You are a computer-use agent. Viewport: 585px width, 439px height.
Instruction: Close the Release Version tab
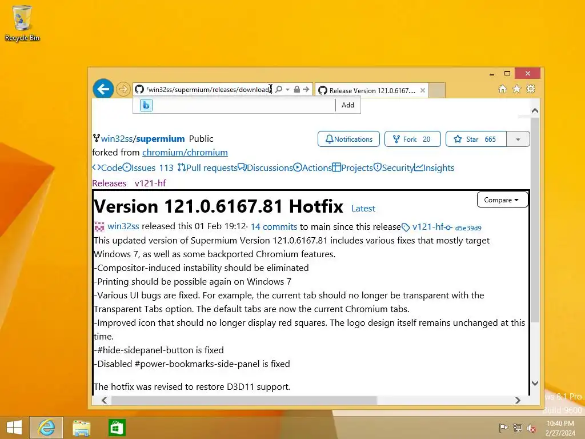tap(423, 90)
